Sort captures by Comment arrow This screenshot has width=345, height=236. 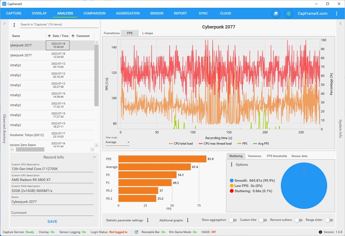pyautogui.click(x=73, y=36)
